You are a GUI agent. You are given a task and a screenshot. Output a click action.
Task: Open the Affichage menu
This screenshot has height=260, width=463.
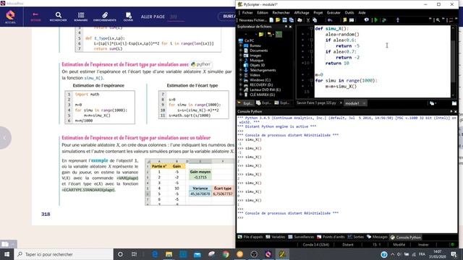tap(302, 13)
